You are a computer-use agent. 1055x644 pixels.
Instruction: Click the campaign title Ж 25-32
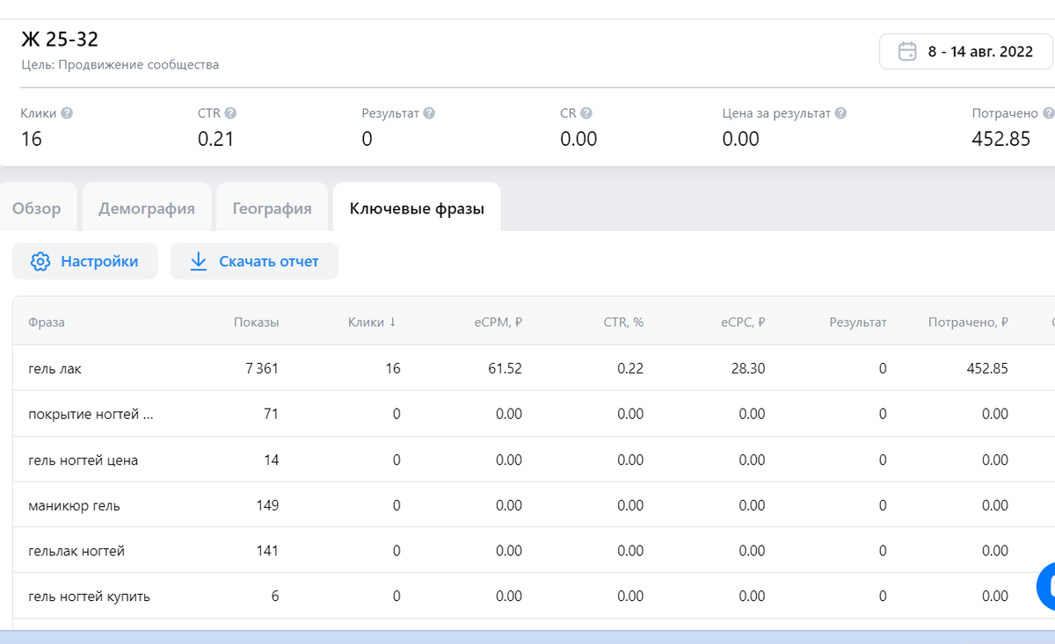tap(60, 40)
